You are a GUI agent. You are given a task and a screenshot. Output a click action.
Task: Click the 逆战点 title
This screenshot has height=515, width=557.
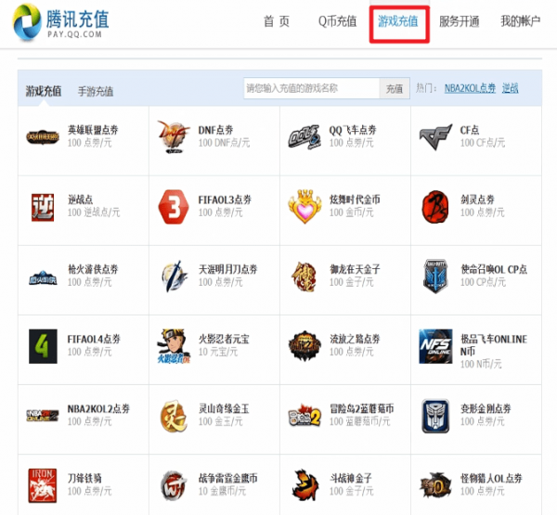[80, 200]
